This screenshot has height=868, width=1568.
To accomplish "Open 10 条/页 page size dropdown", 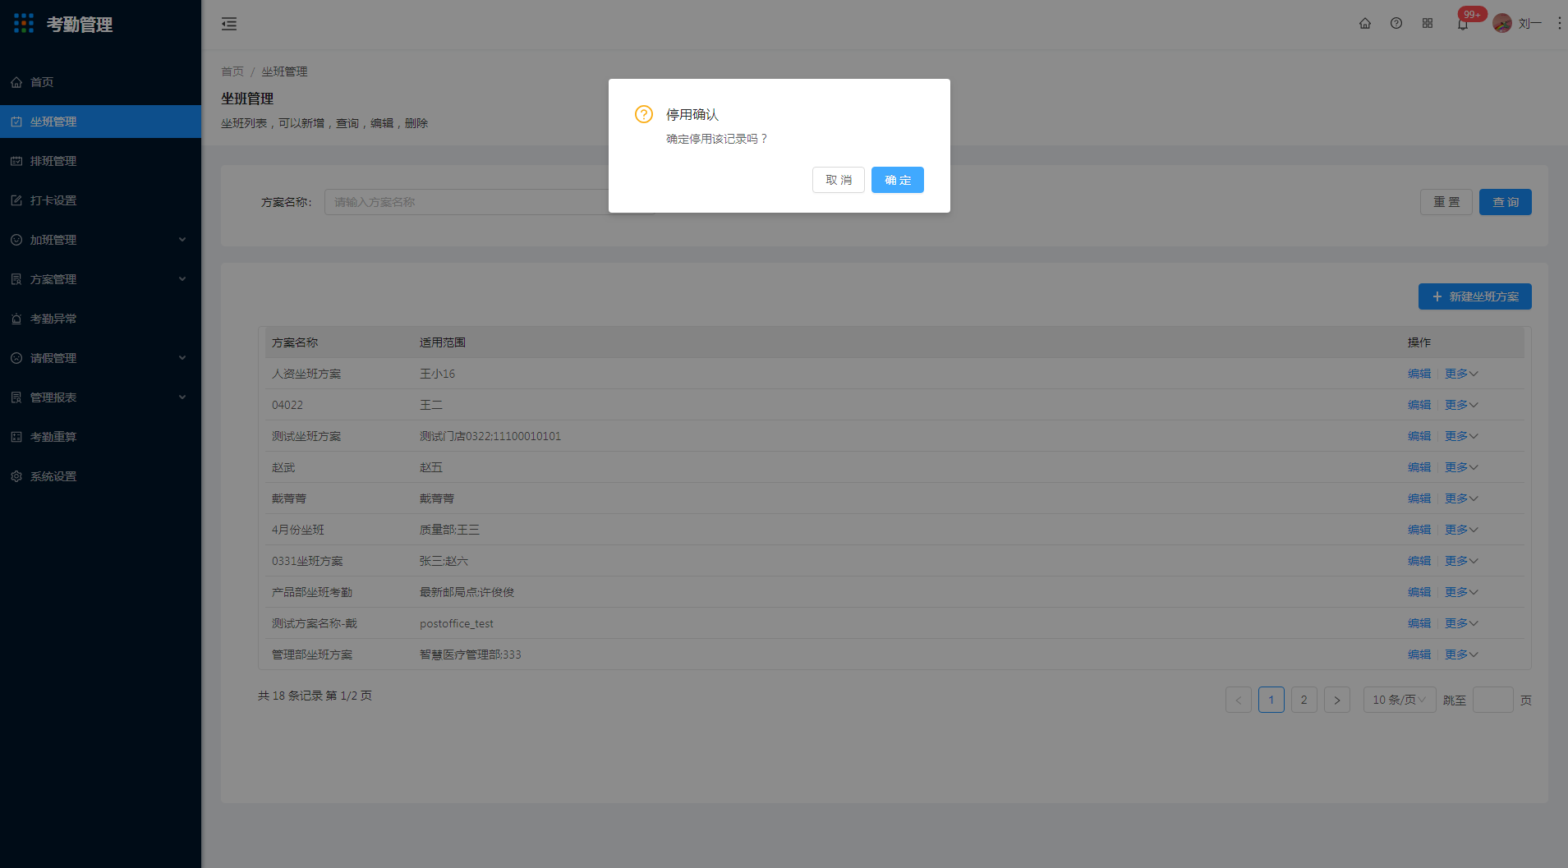I will [x=1400, y=700].
